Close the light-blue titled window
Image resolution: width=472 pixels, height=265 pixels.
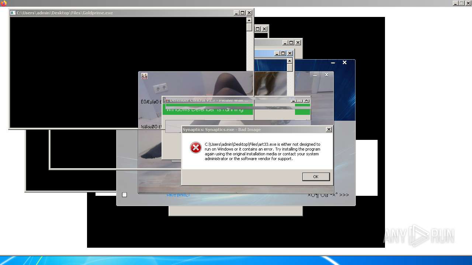(x=290, y=53)
